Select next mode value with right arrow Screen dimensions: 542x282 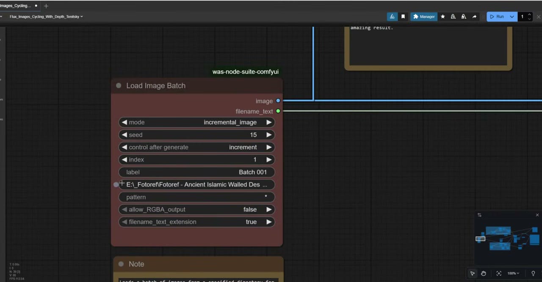[x=269, y=122]
